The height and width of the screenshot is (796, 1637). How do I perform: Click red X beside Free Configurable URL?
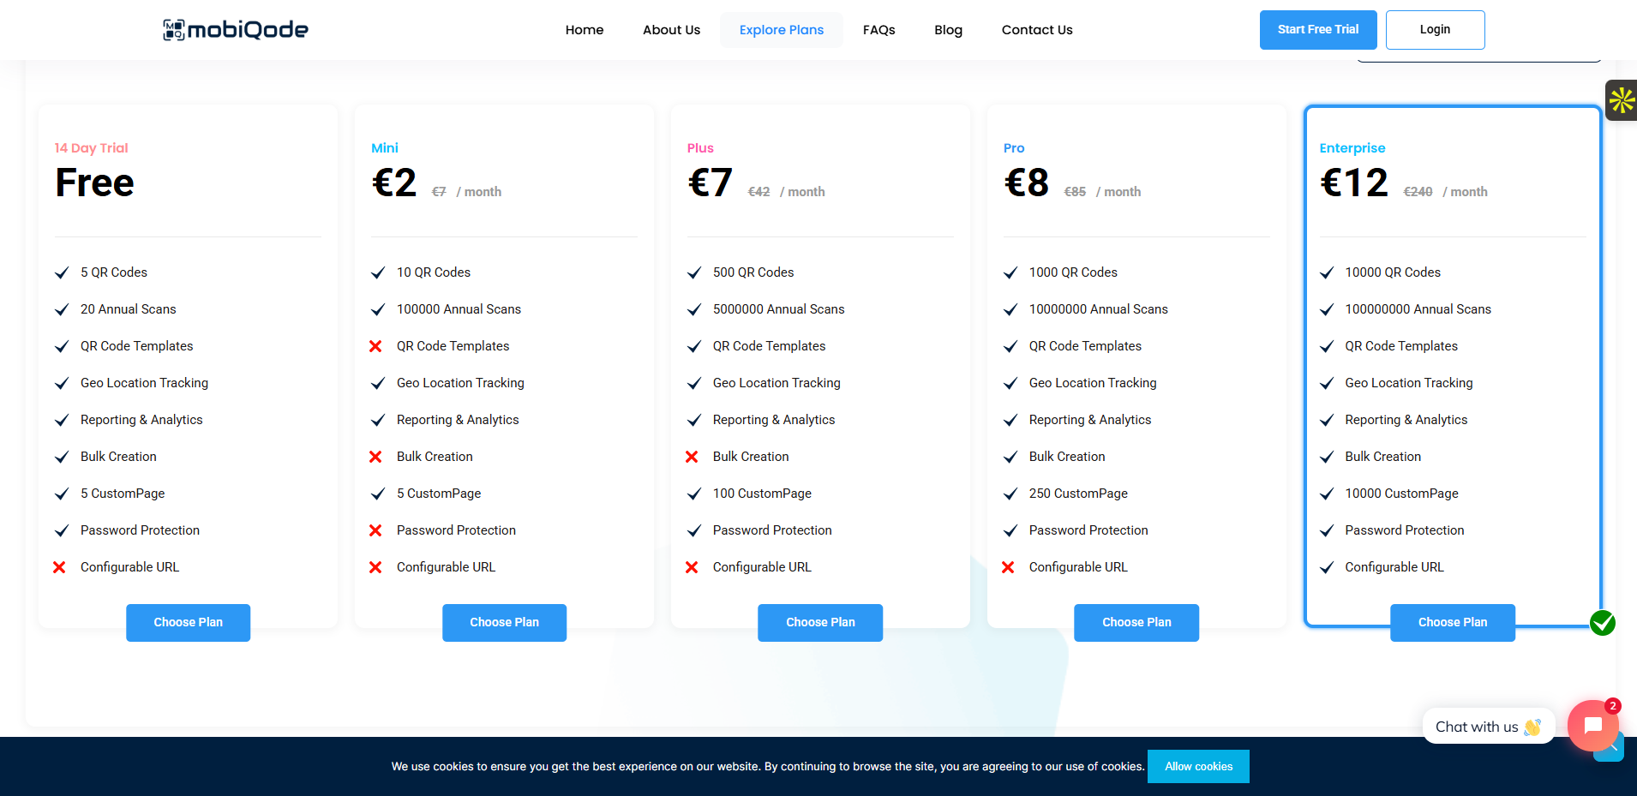point(59,567)
